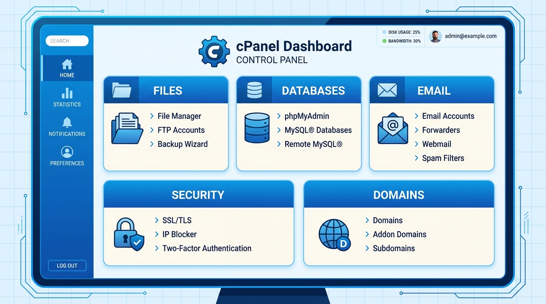This screenshot has width=546, height=304.
Task: Click the Log Out button
Action: (x=67, y=266)
